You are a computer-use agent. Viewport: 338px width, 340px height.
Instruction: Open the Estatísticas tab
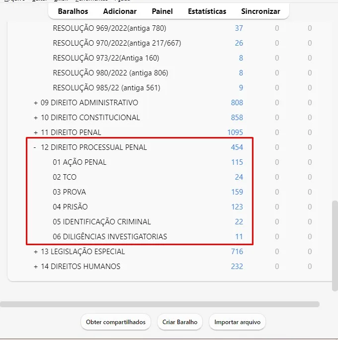click(207, 11)
